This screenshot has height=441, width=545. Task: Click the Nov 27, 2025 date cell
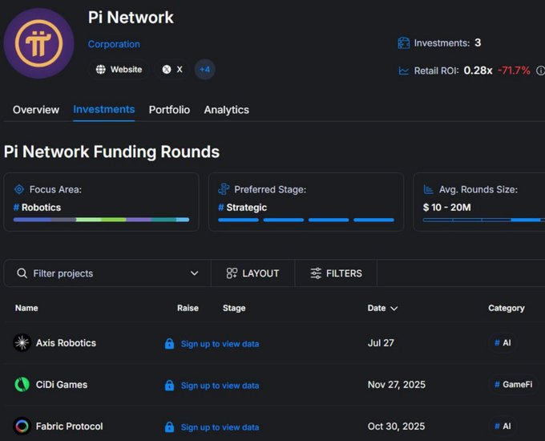coord(397,385)
